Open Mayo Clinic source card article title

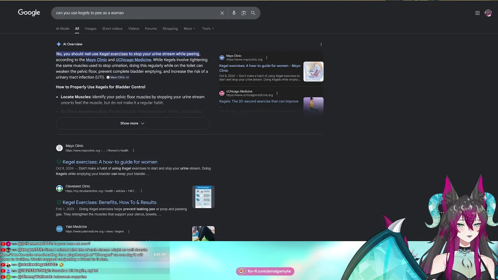pyautogui.click(x=260, y=68)
